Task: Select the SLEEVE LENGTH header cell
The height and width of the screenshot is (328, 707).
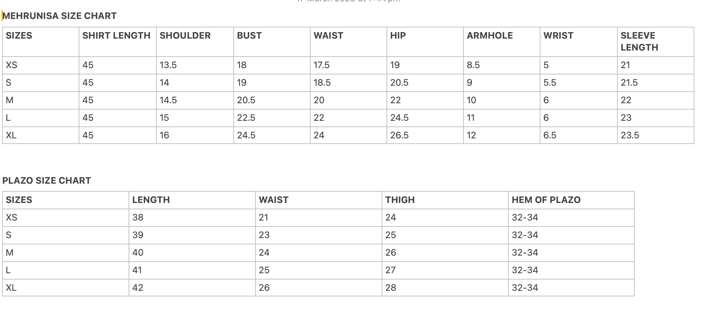Action: click(656, 42)
